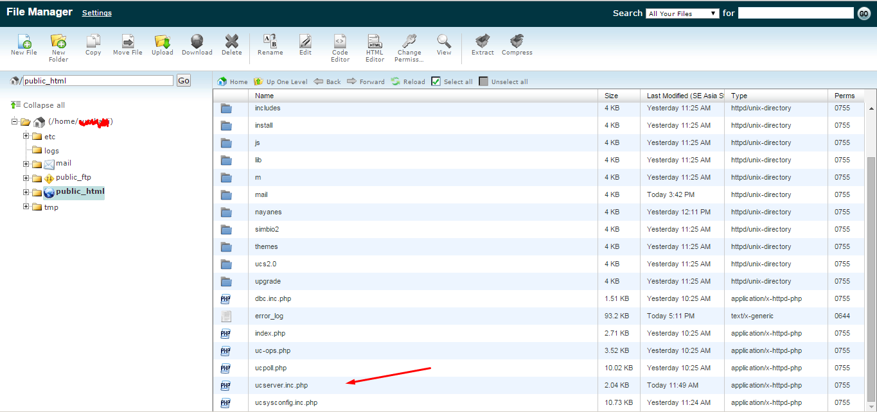Open the Settings link in header
This screenshot has height=412, width=877.
coord(97,13)
